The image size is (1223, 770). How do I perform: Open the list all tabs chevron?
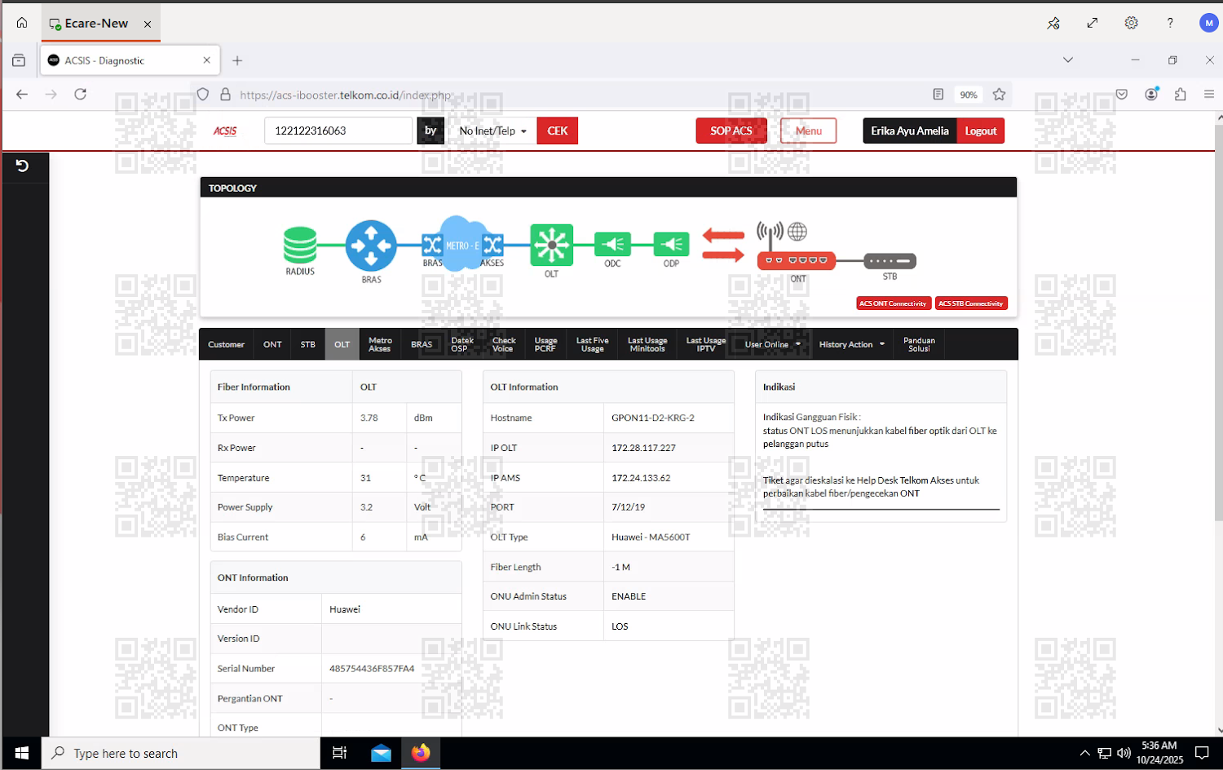click(1068, 60)
